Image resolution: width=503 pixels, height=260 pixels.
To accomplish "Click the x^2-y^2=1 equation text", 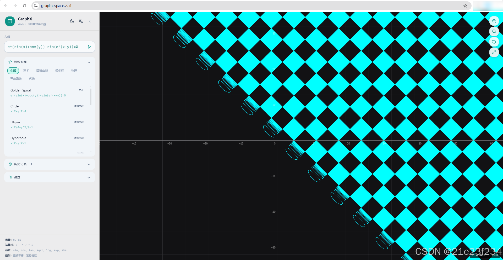I will pyautogui.click(x=18, y=143).
